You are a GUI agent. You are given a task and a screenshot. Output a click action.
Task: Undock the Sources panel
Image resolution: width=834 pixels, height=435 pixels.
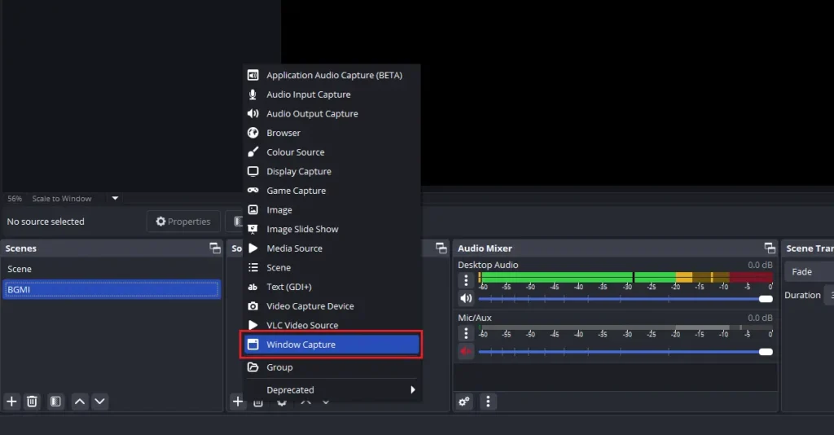click(x=441, y=248)
